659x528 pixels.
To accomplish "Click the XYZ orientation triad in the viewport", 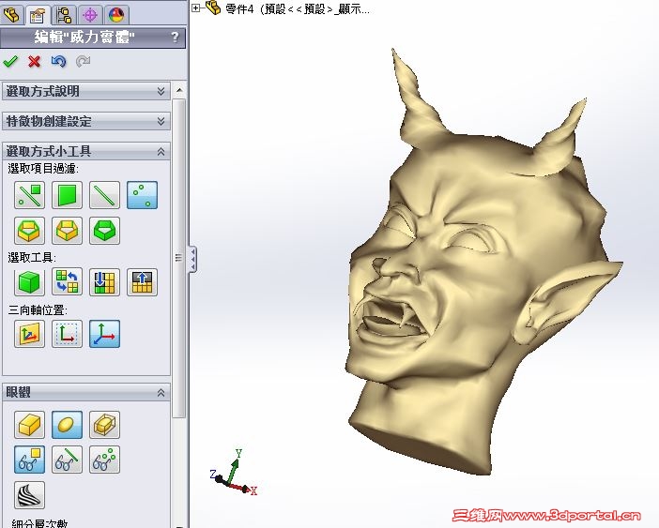I will click(x=234, y=473).
